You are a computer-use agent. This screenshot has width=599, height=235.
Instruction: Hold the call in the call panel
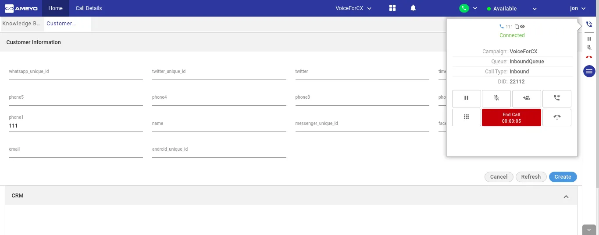tap(467, 98)
